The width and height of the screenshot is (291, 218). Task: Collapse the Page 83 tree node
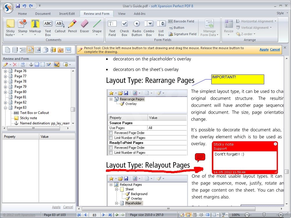point(5,108)
